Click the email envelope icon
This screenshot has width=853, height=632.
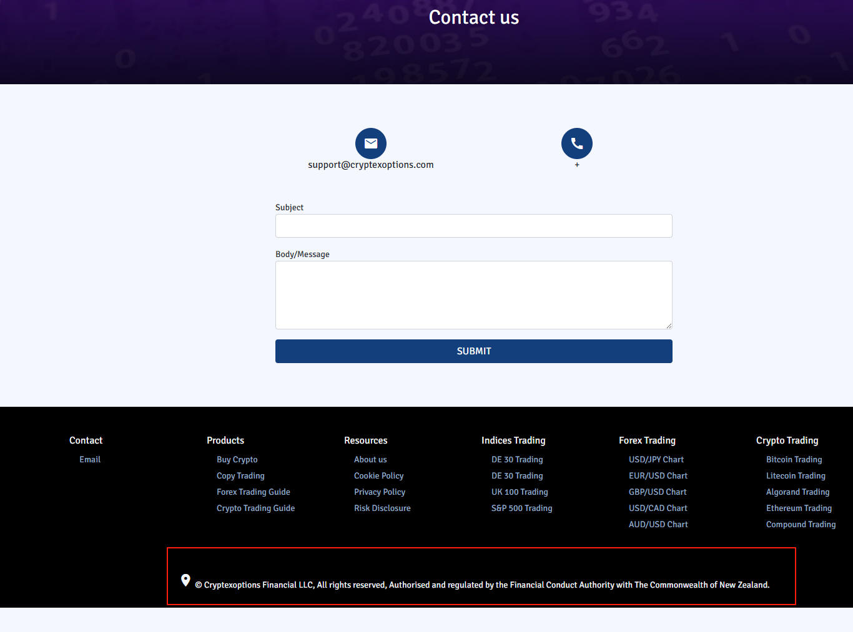[371, 143]
